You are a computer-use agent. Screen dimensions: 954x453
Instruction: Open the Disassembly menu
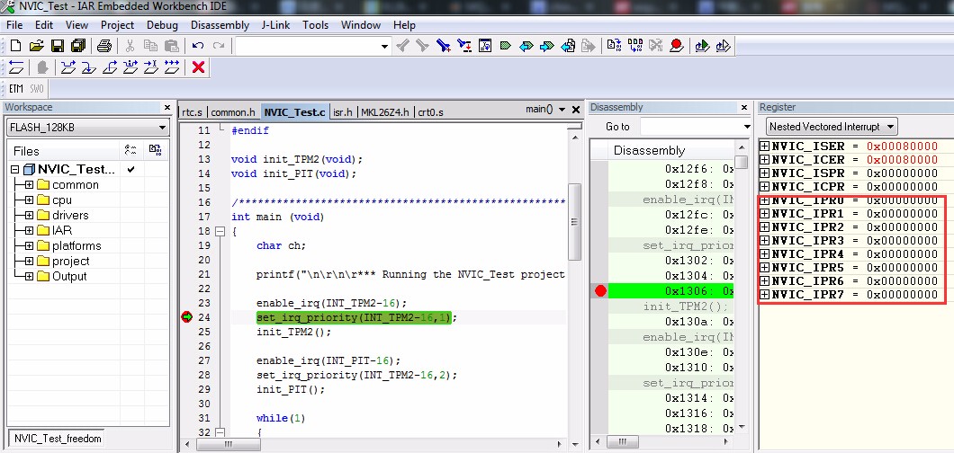click(x=220, y=25)
